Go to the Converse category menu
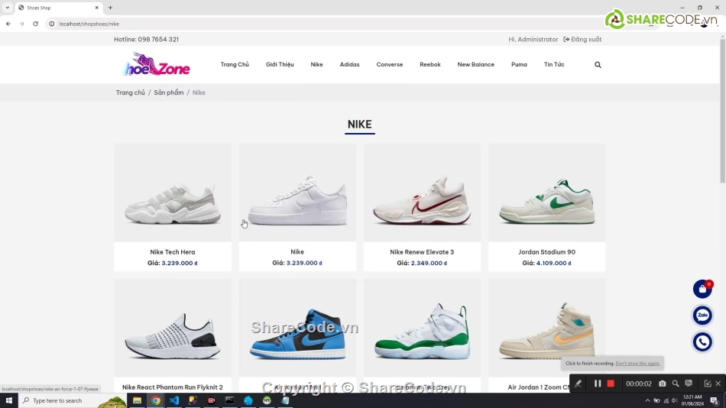This screenshot has width=726, height=408. point(389,65)
